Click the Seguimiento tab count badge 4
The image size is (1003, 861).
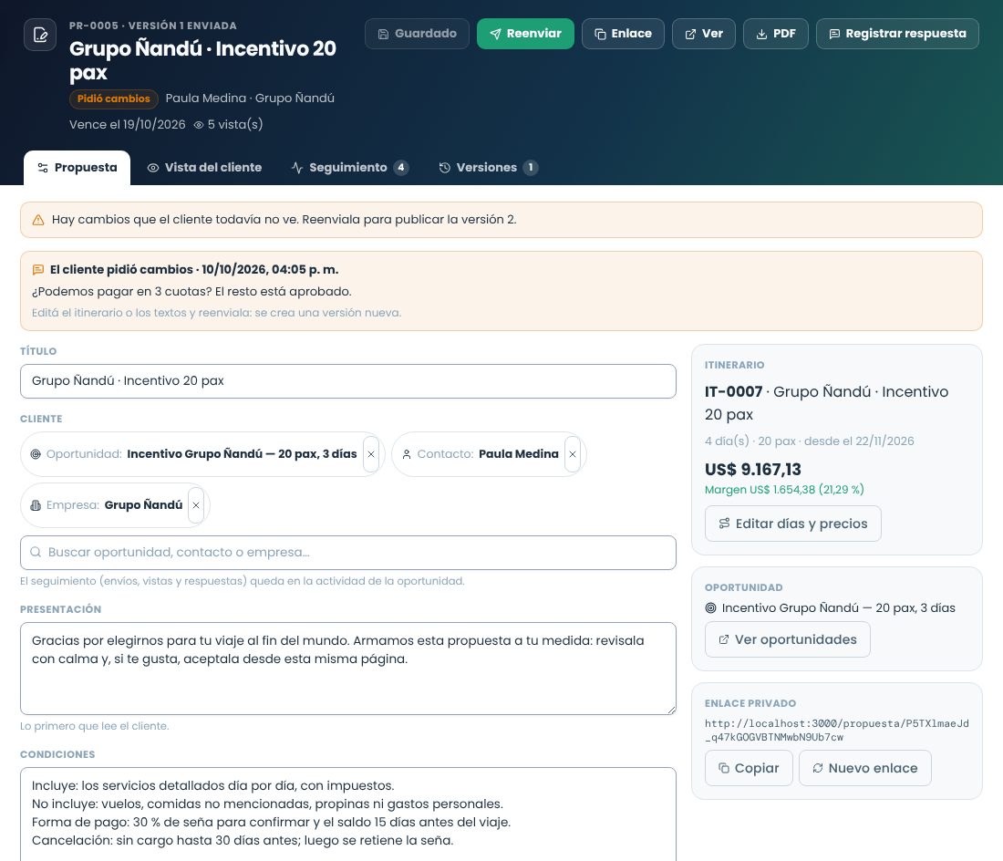pos(401,168)
